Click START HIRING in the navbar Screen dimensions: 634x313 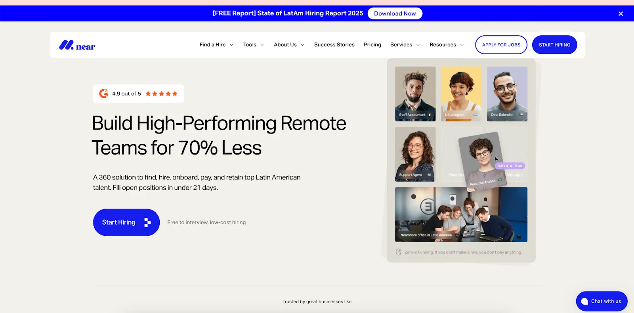coord(554,45)
